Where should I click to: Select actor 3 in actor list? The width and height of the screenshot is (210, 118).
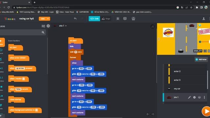(185, 80)
